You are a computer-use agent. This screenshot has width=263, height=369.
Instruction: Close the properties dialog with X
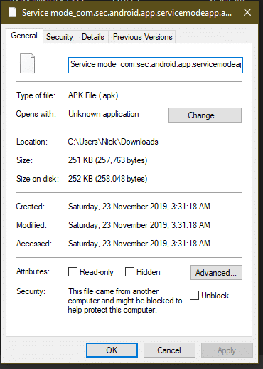247,12
